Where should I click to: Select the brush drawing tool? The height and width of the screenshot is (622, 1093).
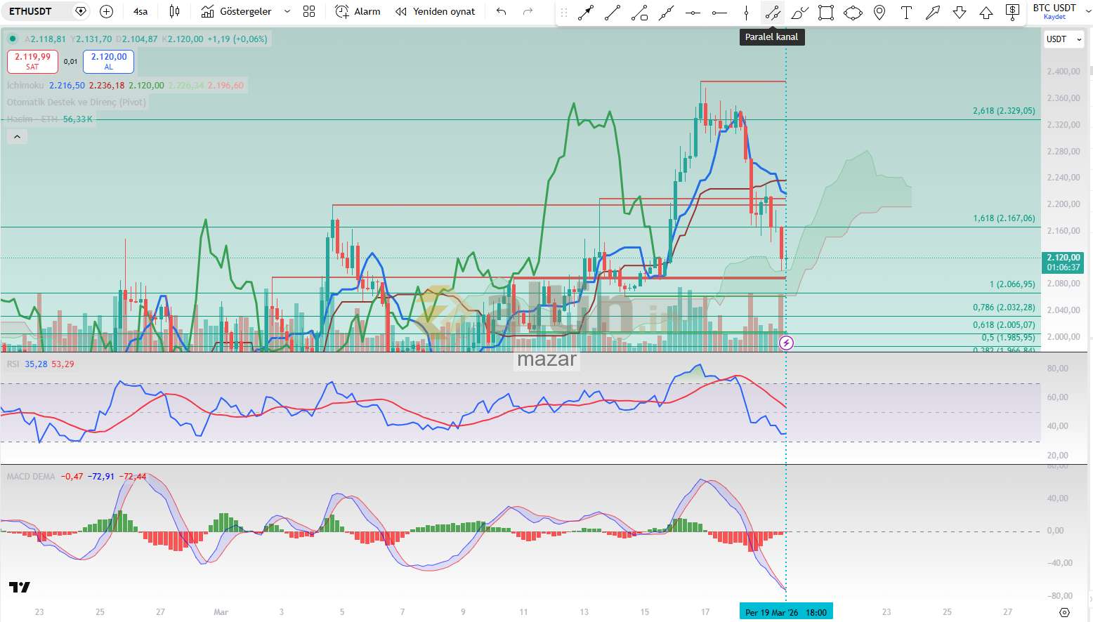(x=799, y=12)
